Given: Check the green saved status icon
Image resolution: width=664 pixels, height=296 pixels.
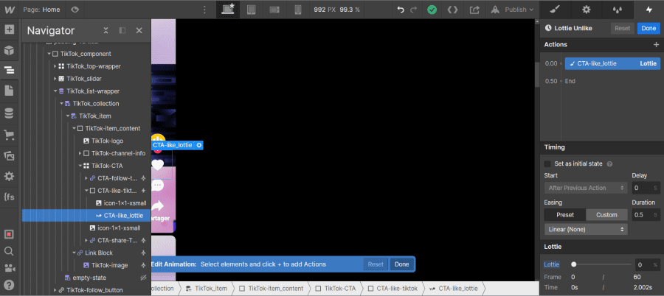Looking at the screenshot, I should pyautogui.click(x=432, y=10).
